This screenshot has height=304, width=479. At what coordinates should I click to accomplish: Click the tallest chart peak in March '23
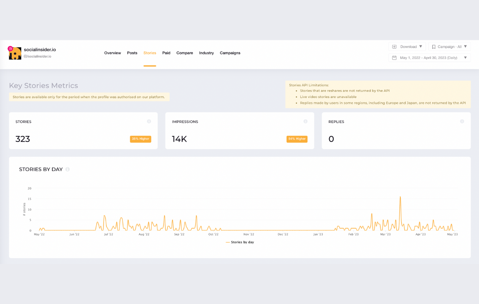pos(400,197)
